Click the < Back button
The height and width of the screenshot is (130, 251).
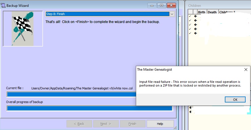point(79,124)
